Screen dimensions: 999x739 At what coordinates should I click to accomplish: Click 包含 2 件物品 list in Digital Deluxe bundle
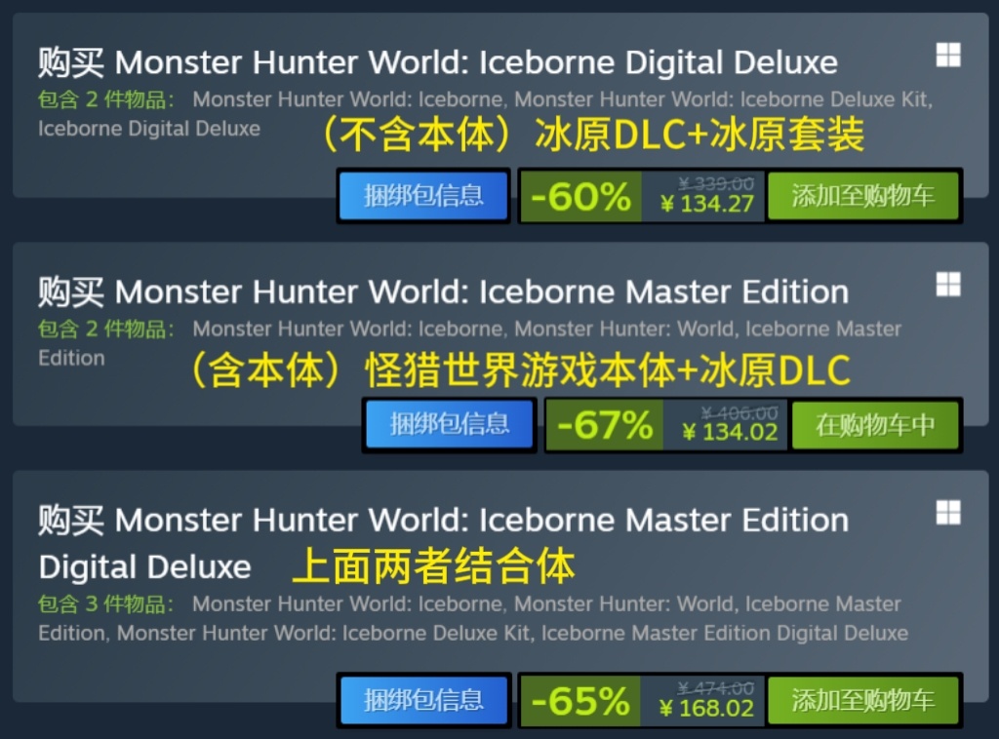point(485,113)
